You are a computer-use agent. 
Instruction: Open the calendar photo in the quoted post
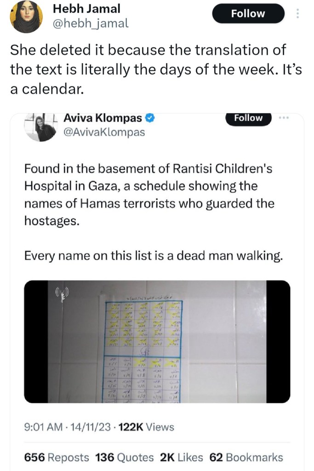point(157,341)
